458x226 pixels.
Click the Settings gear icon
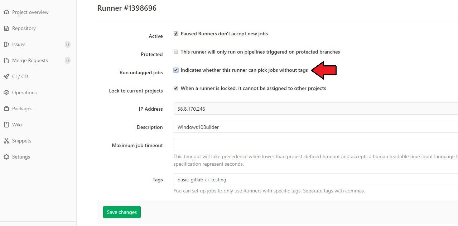6,157
